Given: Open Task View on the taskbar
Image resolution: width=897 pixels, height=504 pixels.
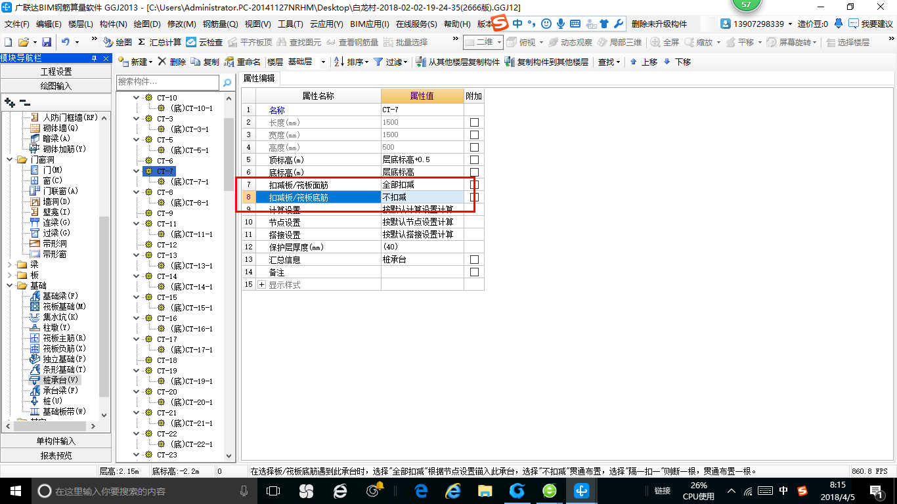Looking at the screenshot, I should tap(273, 491).
